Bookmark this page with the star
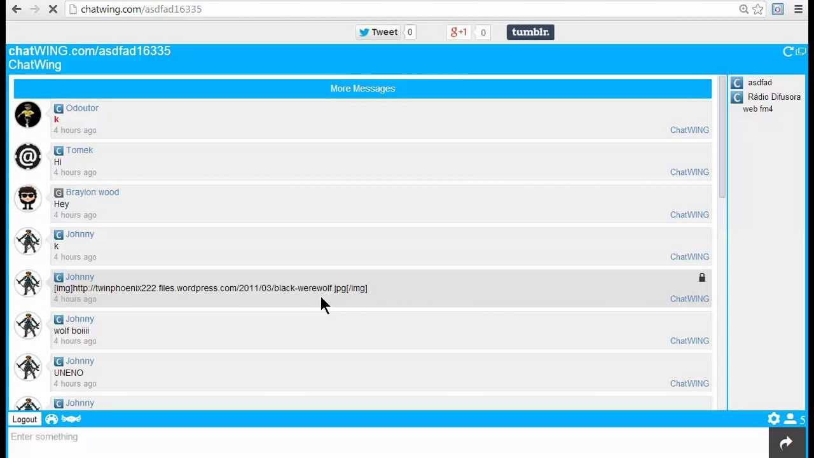The width and height of the screenshot is (814, 458). pyautogui.click(x=757, y=9)
